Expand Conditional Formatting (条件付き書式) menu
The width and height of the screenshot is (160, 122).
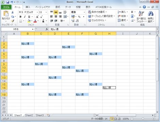click(x=97, y=12)
